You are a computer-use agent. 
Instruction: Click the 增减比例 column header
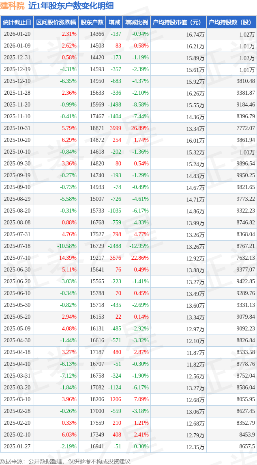coord(137,22)
